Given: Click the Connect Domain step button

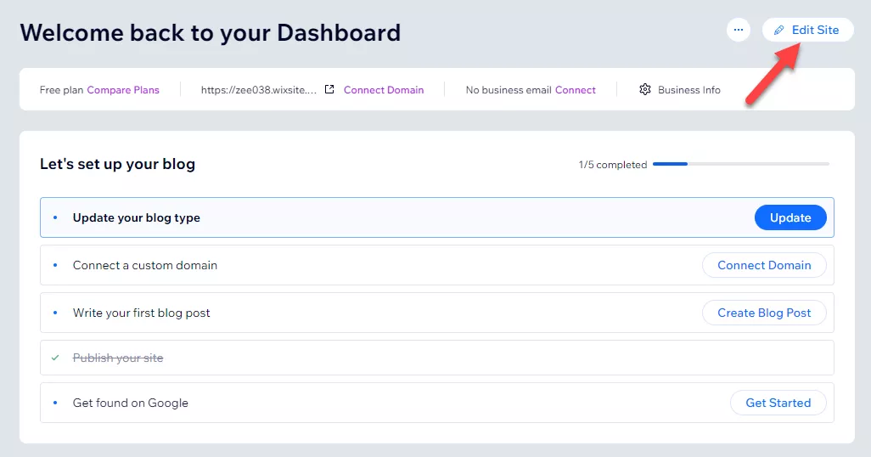Looking at the screenshot, I should coord(763,265).
